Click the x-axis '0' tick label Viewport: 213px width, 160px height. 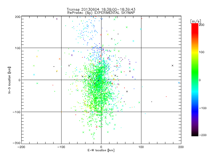click(101, 147)
